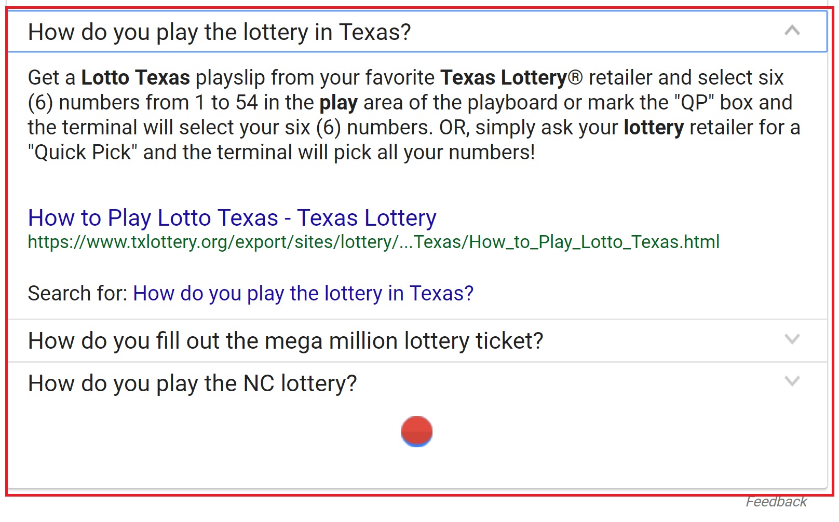Open the Feedback link
The image size is (839, 522).
(x=776, y=502)
